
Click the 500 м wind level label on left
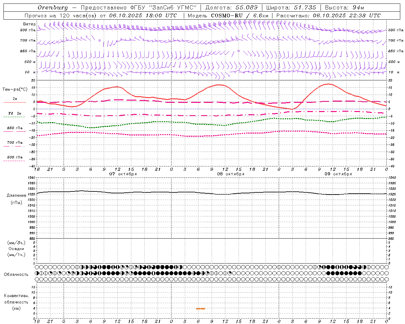pos(30,62)
